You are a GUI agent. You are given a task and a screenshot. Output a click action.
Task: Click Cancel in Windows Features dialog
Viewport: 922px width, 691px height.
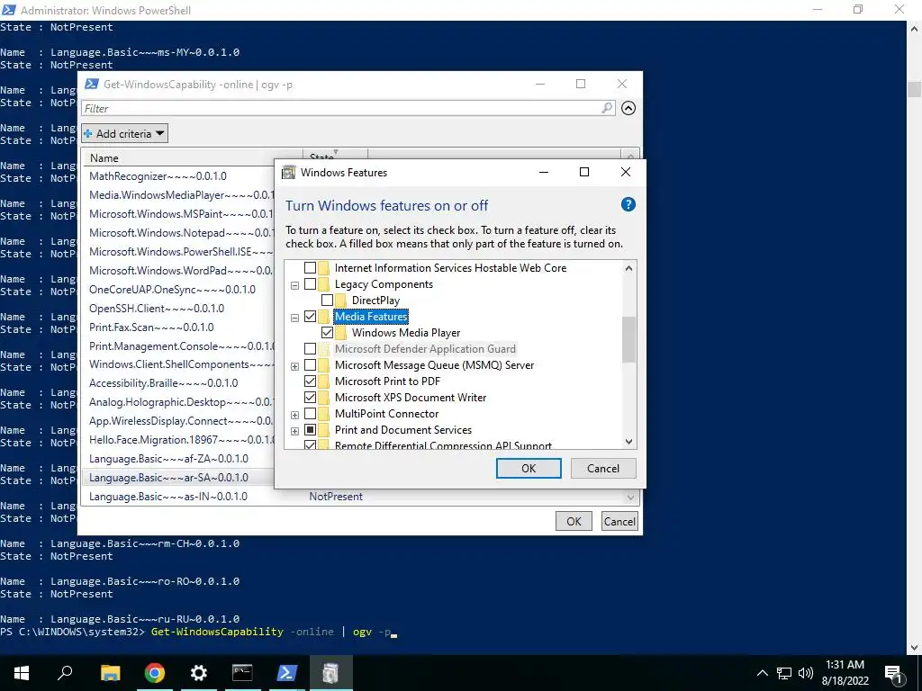[603, 468]
